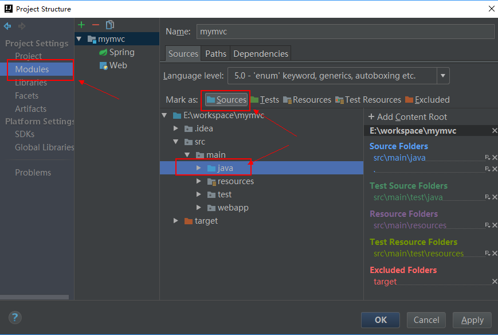Mark folder as Excluded
The image size is (498, 335).
click(x=427, y=100)
